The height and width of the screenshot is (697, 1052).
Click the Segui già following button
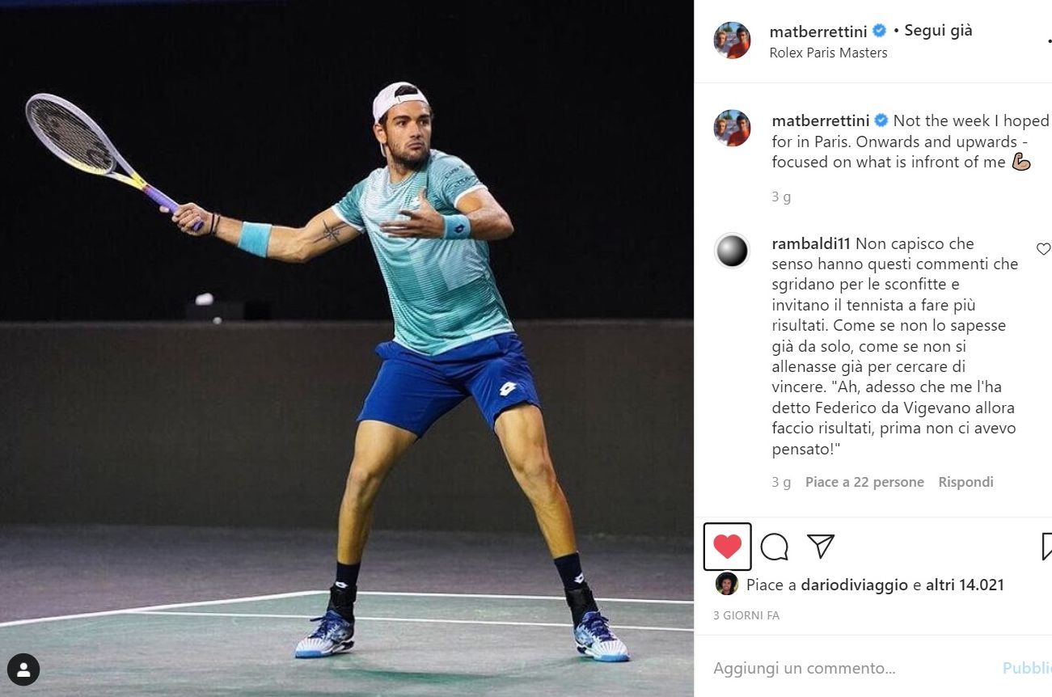(x=938, y=31)
